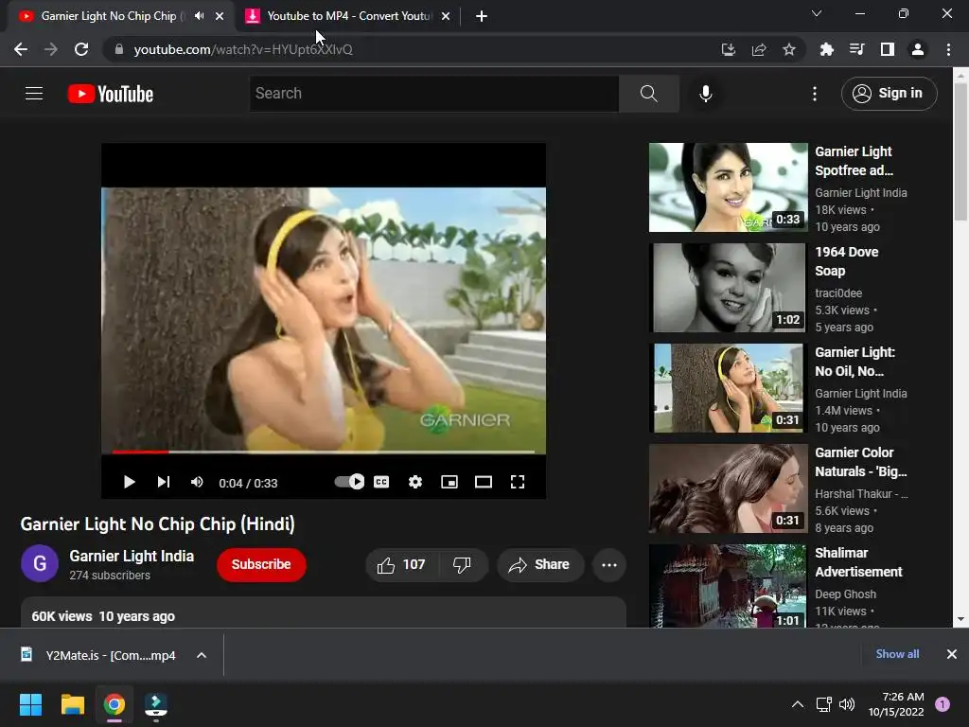Expand download item options chevron

pos(202,655)
